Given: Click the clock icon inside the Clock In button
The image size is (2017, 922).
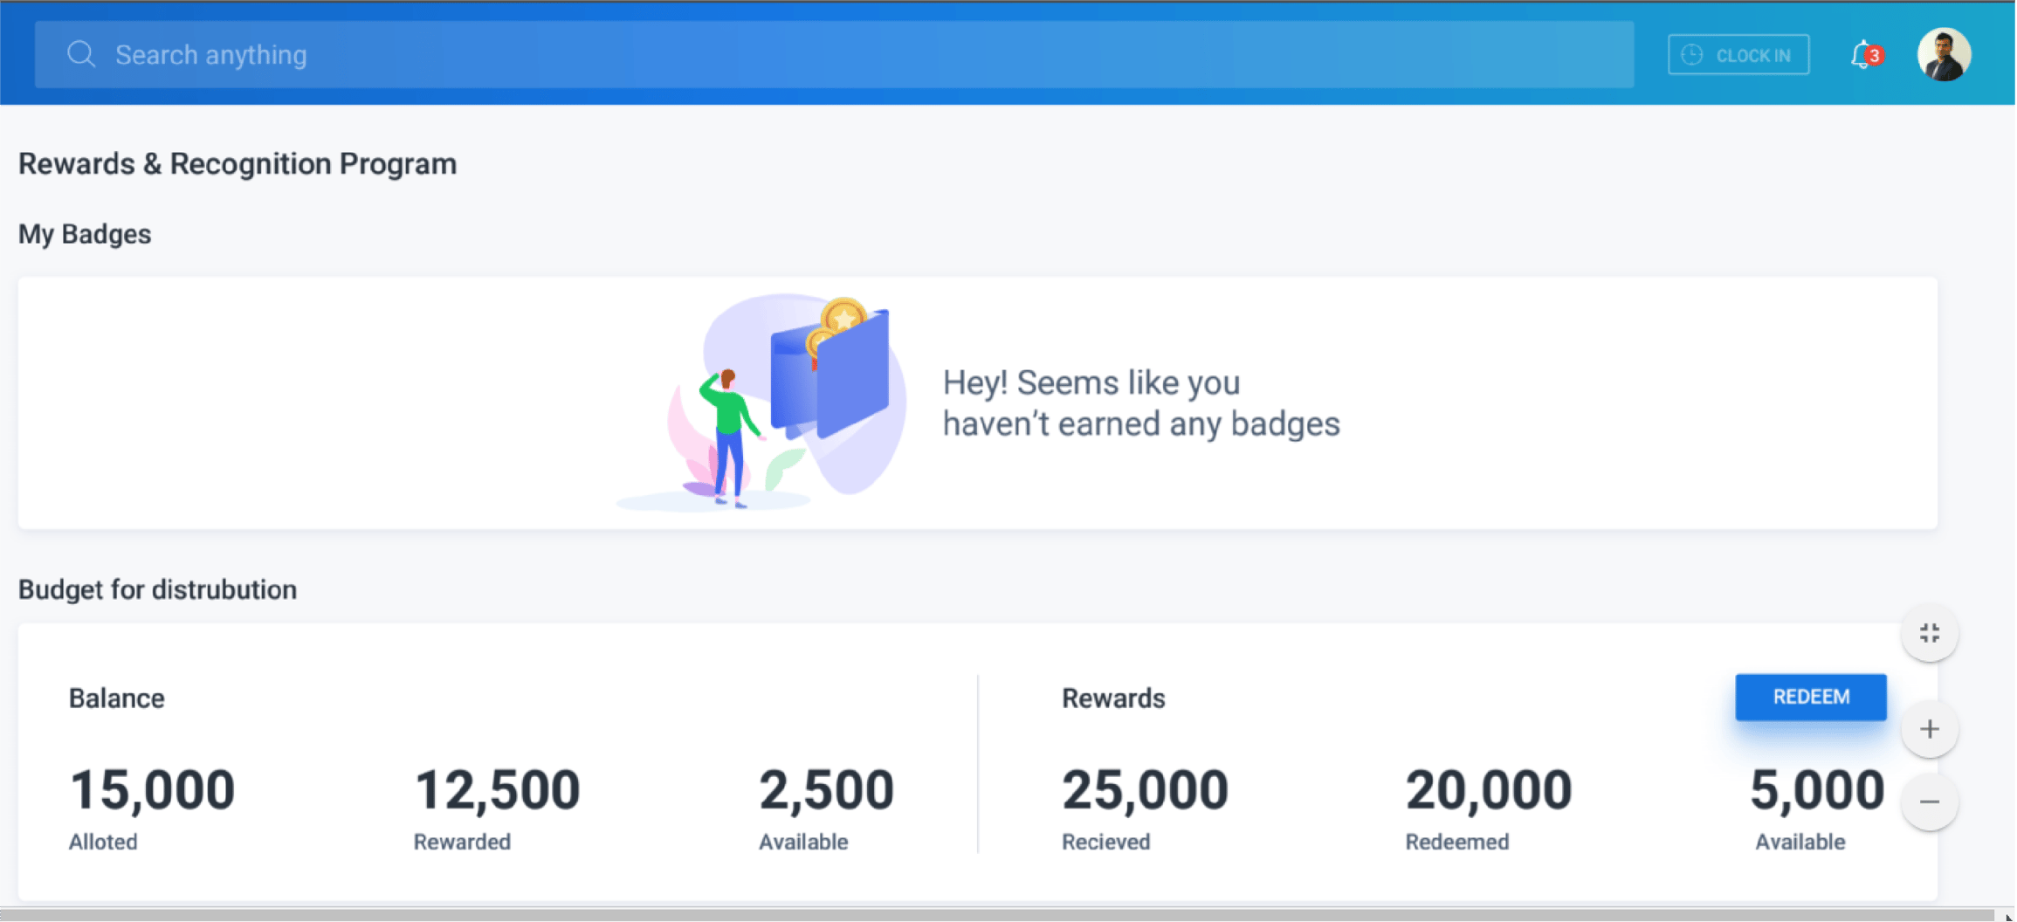Looking at the screenshot, I should 1692,54.
